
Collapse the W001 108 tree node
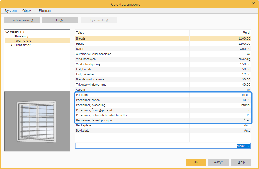coord(7,32)
